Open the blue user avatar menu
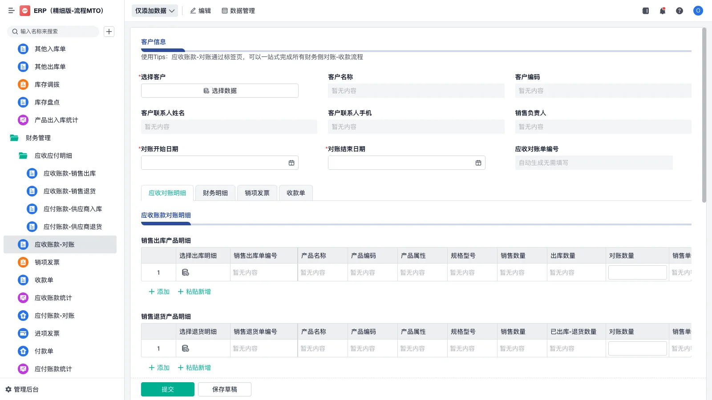Viewport: 712px width, 400px height. click(697, 11)
